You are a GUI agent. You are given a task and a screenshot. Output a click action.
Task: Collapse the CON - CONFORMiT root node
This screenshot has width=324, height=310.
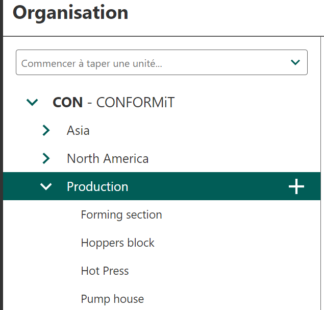pos(32,102)
